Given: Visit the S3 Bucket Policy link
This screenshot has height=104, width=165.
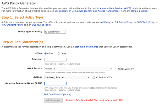Looking at the screenshot, I should [x=124, y=22].
